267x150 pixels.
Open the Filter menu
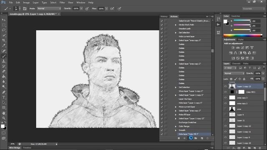(62, 2)
